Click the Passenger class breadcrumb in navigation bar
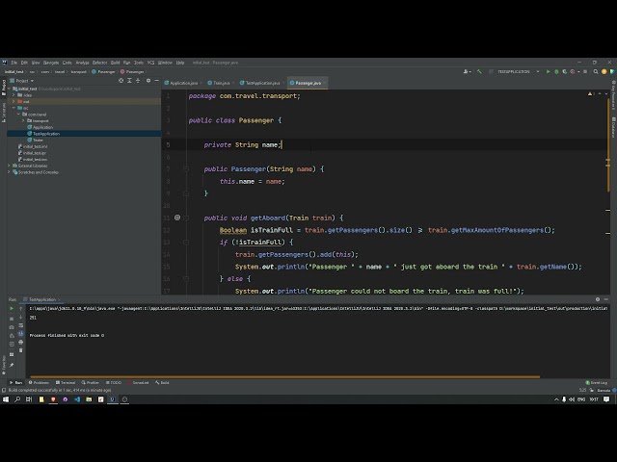617x462 pixels. [103, 72]
